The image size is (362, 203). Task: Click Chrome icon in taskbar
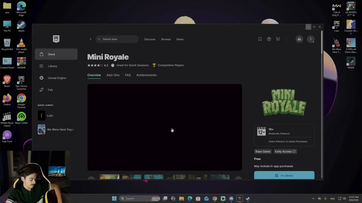point(215,198)
